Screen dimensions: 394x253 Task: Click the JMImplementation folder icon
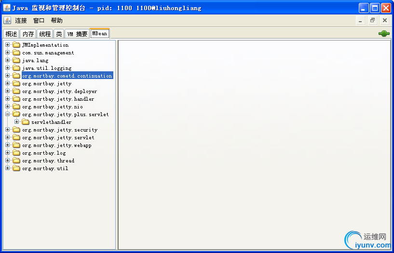click(x=16, y=45)
